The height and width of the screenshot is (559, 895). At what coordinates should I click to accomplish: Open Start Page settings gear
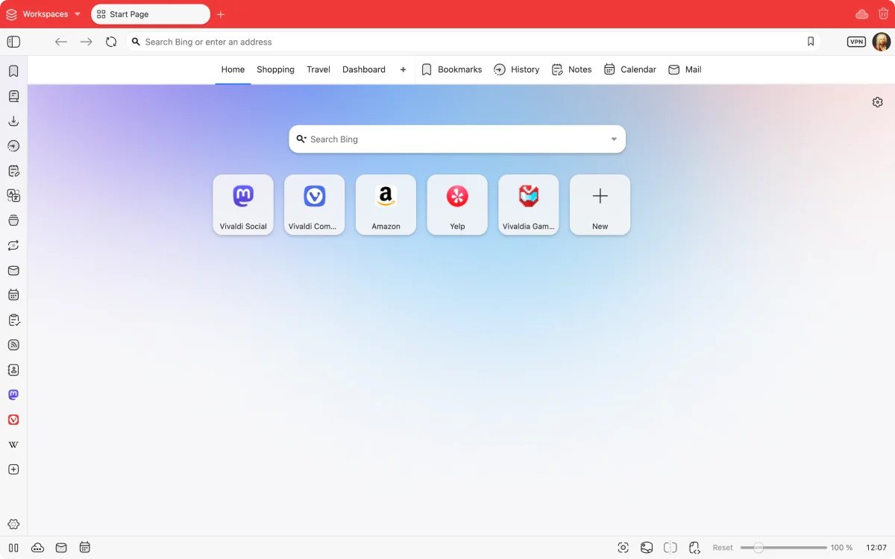877,102
